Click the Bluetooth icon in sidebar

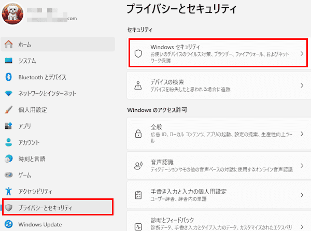pos(8,77)
